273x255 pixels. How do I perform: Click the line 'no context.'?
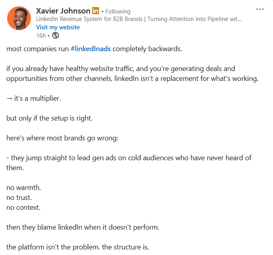pyautogui.click(x=23, y=207)
